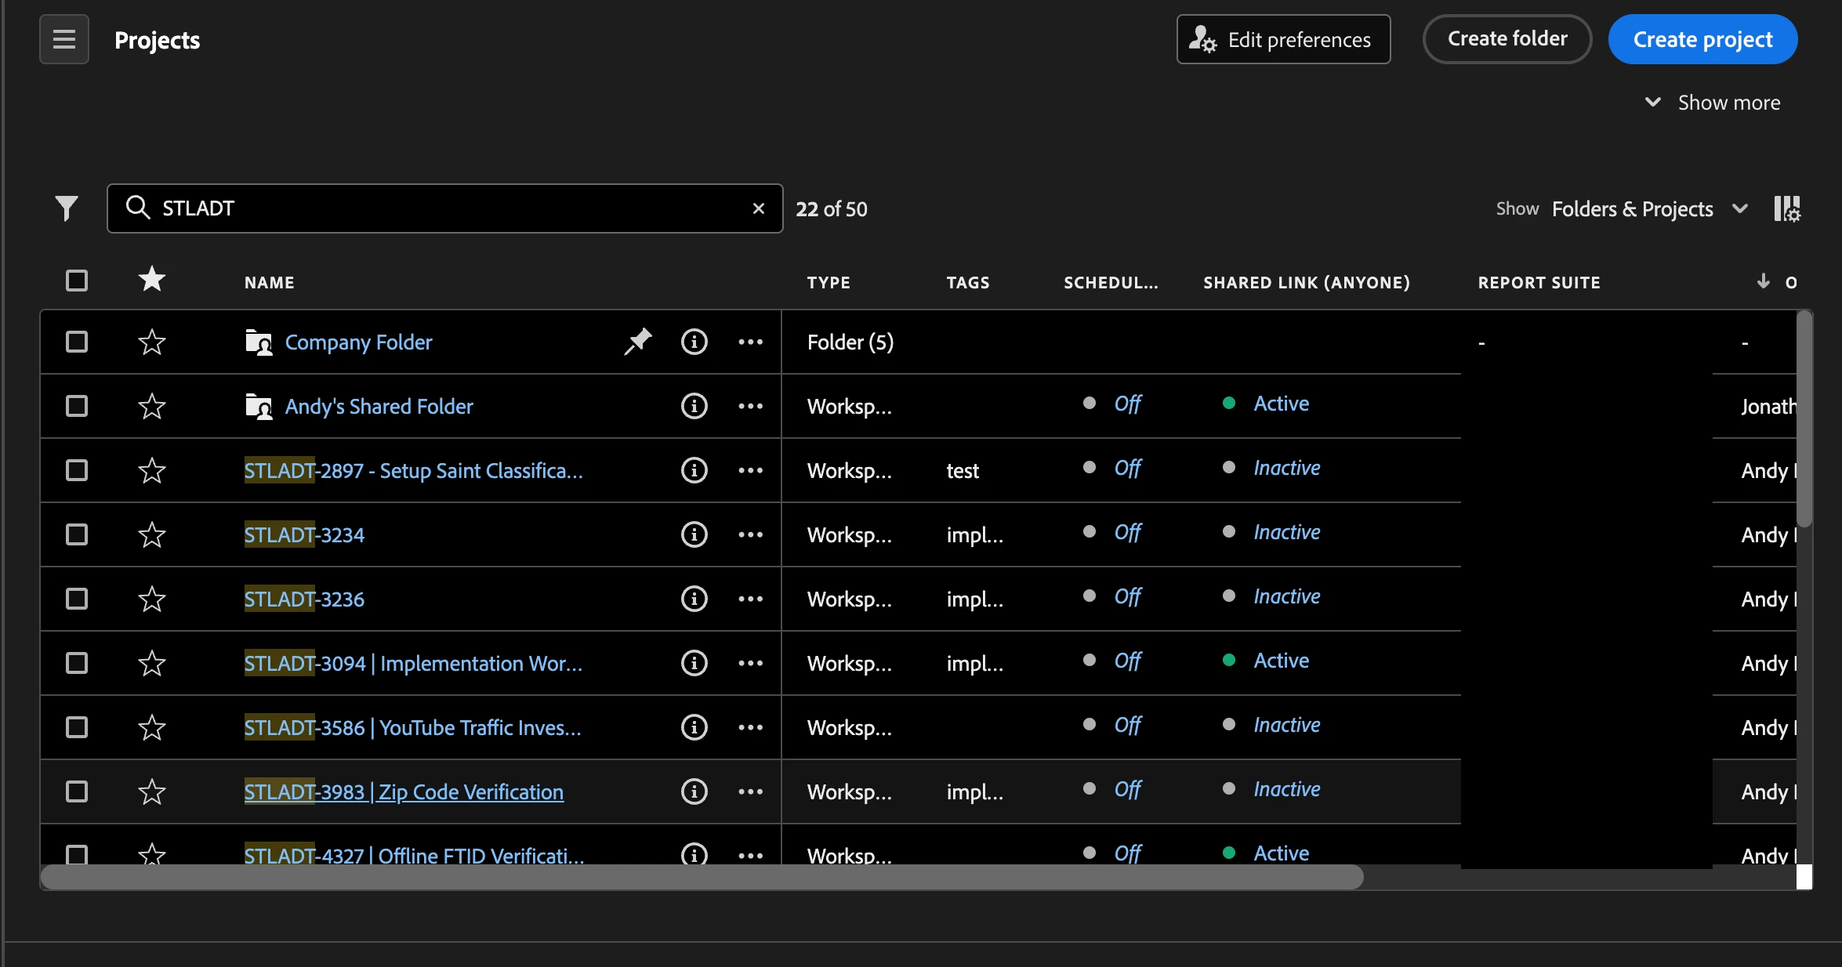Clear the STLADT search text
1842x967 pixels.
point(758,208)
